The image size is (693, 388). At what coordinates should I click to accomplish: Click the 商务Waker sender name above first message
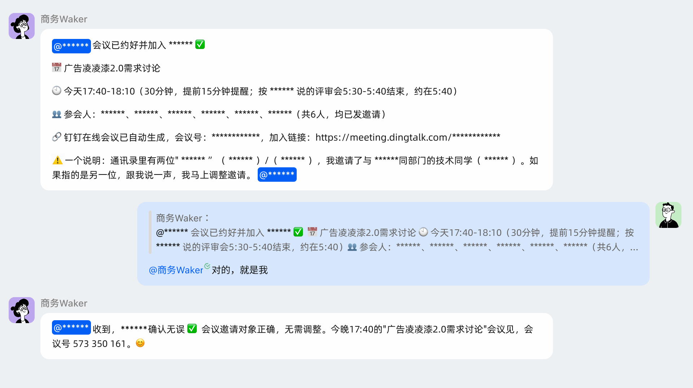tap(64, 19)
